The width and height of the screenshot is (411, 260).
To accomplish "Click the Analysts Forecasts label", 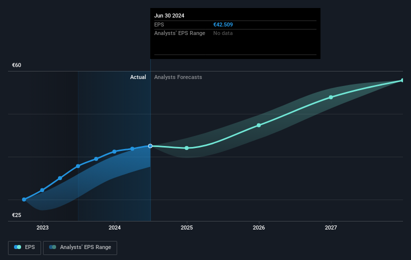I will pyautogui.click(x=178, y=77).
